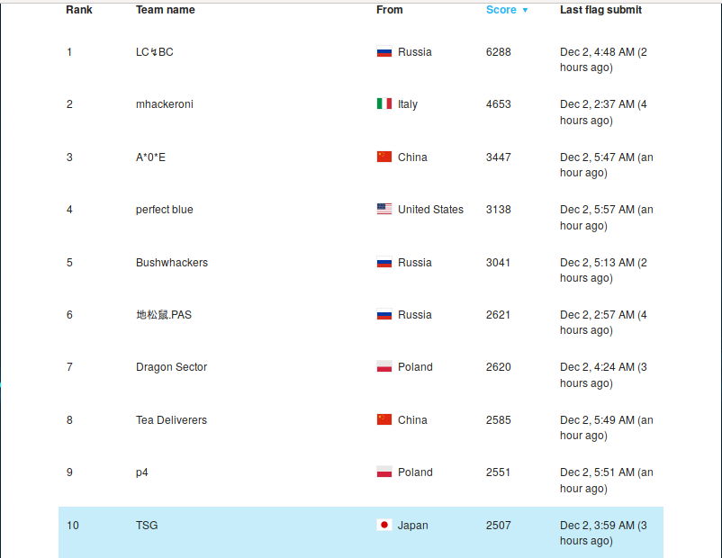The width and height of the screenshot is (722, 558).
Task: Click the Last flag submit column header
Action: [x=600, y=10]
